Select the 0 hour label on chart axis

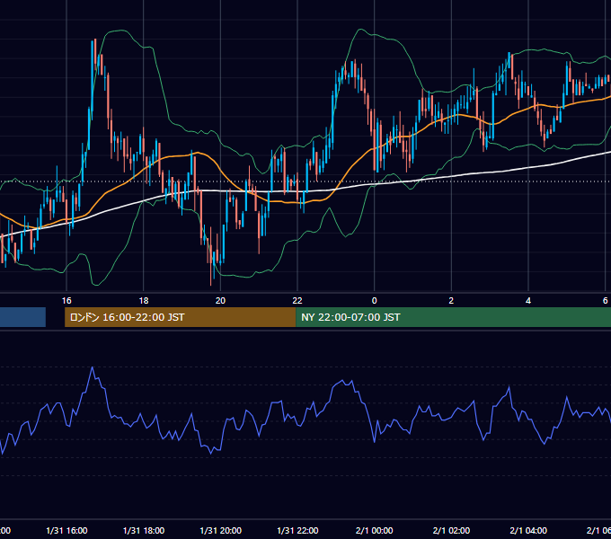pyautogui.click(x=374, y=301)
